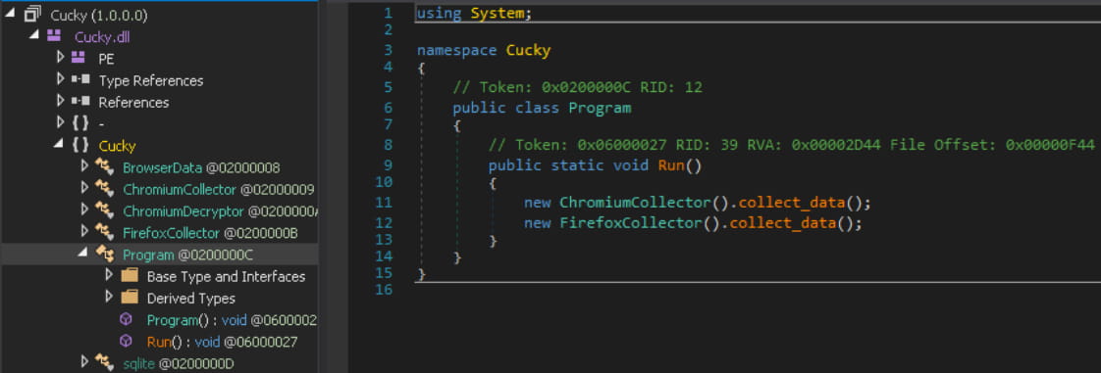Screen dimensions: 1101x373
Task: Open ChromiumCollector @02000009 class
Action: [219, 189]
